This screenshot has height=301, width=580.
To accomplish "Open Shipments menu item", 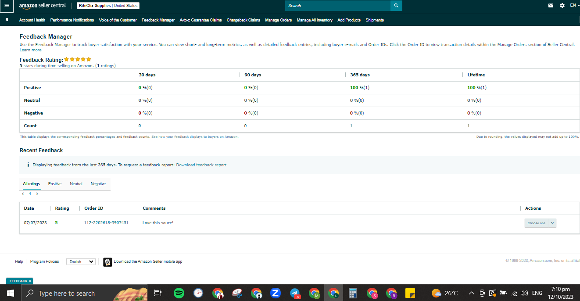I will (375, 20).
